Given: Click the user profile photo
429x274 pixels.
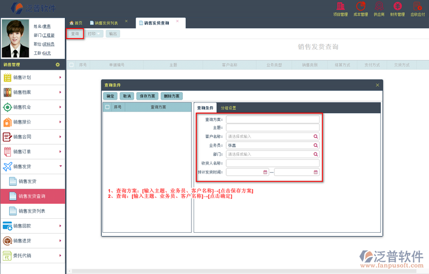Looking at the screenshot, I should pyautogui.click(x=16, y=38).
